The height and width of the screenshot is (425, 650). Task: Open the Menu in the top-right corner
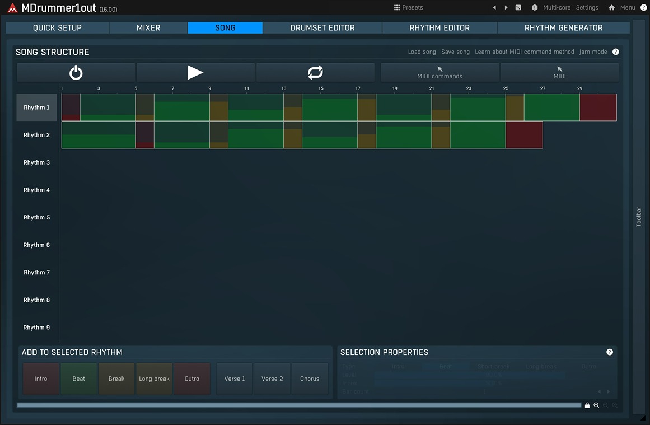tap(628, 7)
